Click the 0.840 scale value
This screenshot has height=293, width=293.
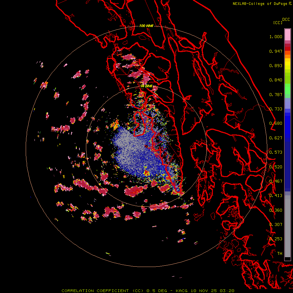coord(276,80)
